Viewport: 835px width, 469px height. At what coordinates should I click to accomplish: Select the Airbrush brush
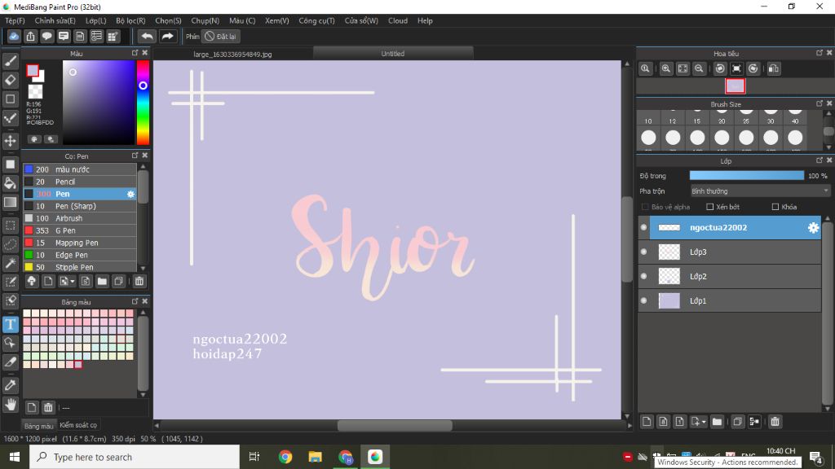(x=80, y=218)
